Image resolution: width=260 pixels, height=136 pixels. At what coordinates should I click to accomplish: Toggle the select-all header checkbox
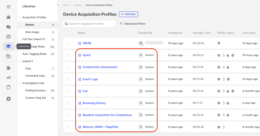(69, 33)
